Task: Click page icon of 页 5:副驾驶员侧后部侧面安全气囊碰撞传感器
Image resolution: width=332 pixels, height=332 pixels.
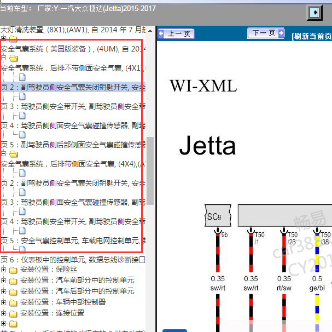Action: pos(22,134)
